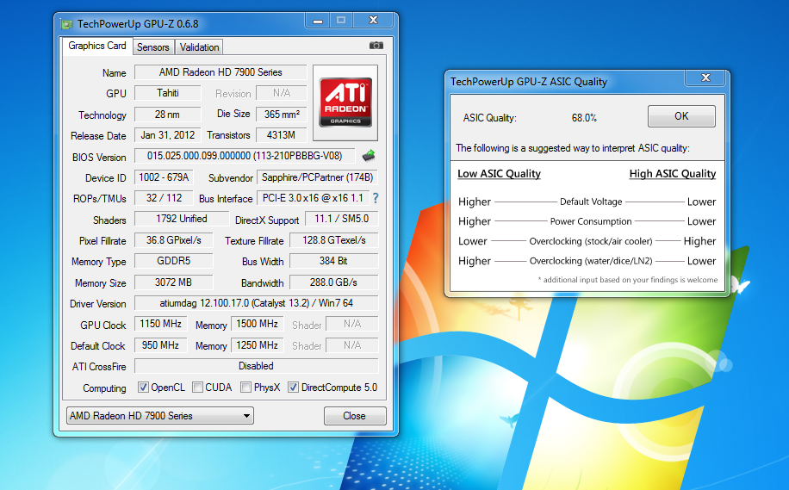The width and height of the screenshot is (789, 490).
Task: Close the GPU-Z main window with X
Action: pyautogui.click(x=373, y=20)
